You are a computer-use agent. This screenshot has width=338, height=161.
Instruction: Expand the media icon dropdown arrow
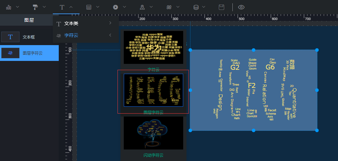pyautogui.click(x=124, y=7)
